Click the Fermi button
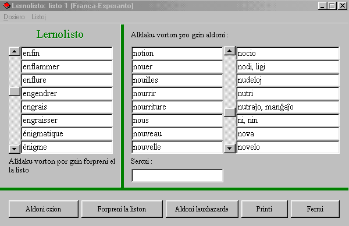Image resolution: width=349 pixels, height=226 pixels. [315, 209]
